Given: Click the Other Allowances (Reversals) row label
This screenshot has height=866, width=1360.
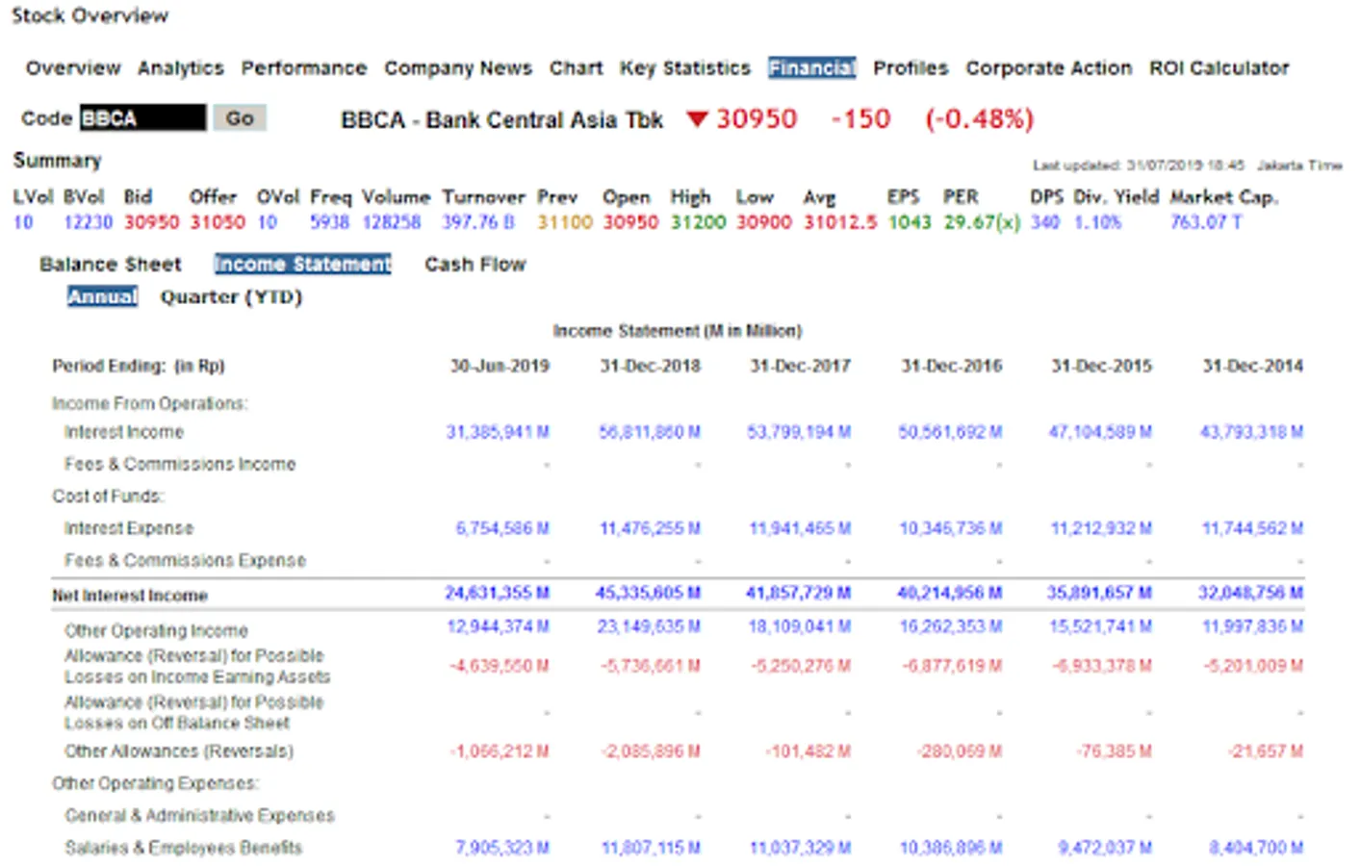Looking at the screenshot, I should coord(179,751).
